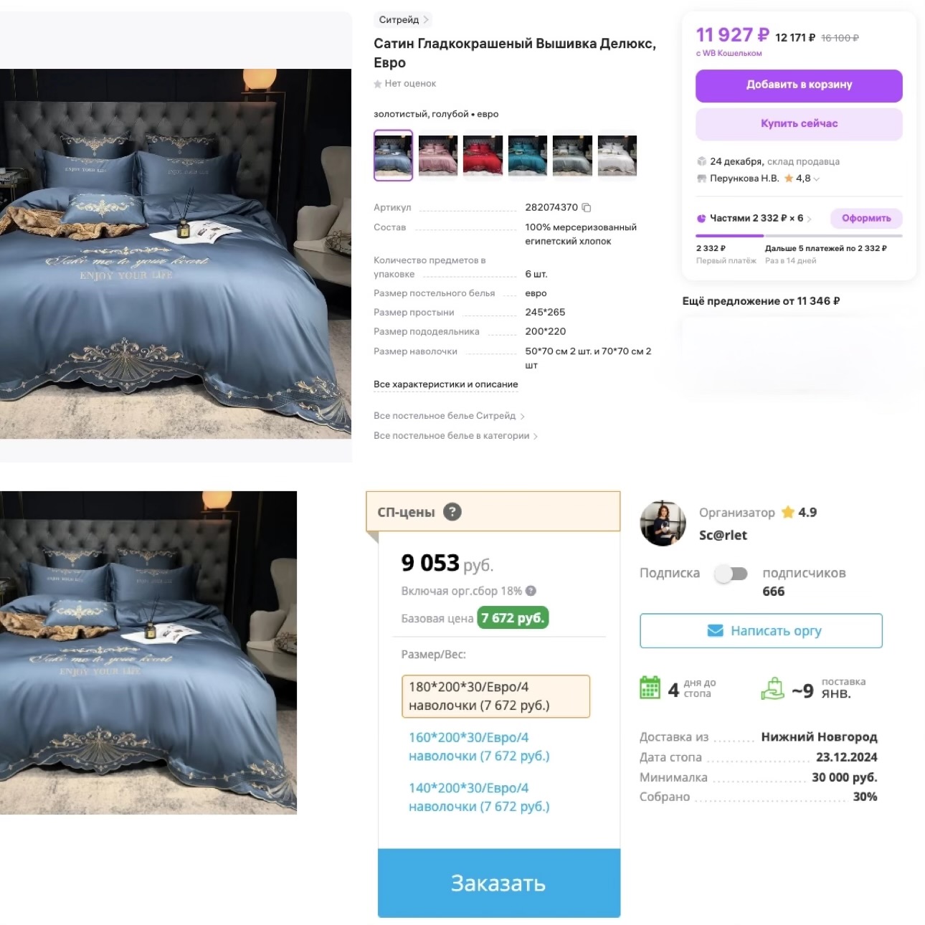Select size 160*200*30/Евро/4 наволочки
The width and height of the screenshot is (925, 925).
(x=479, y=746)
